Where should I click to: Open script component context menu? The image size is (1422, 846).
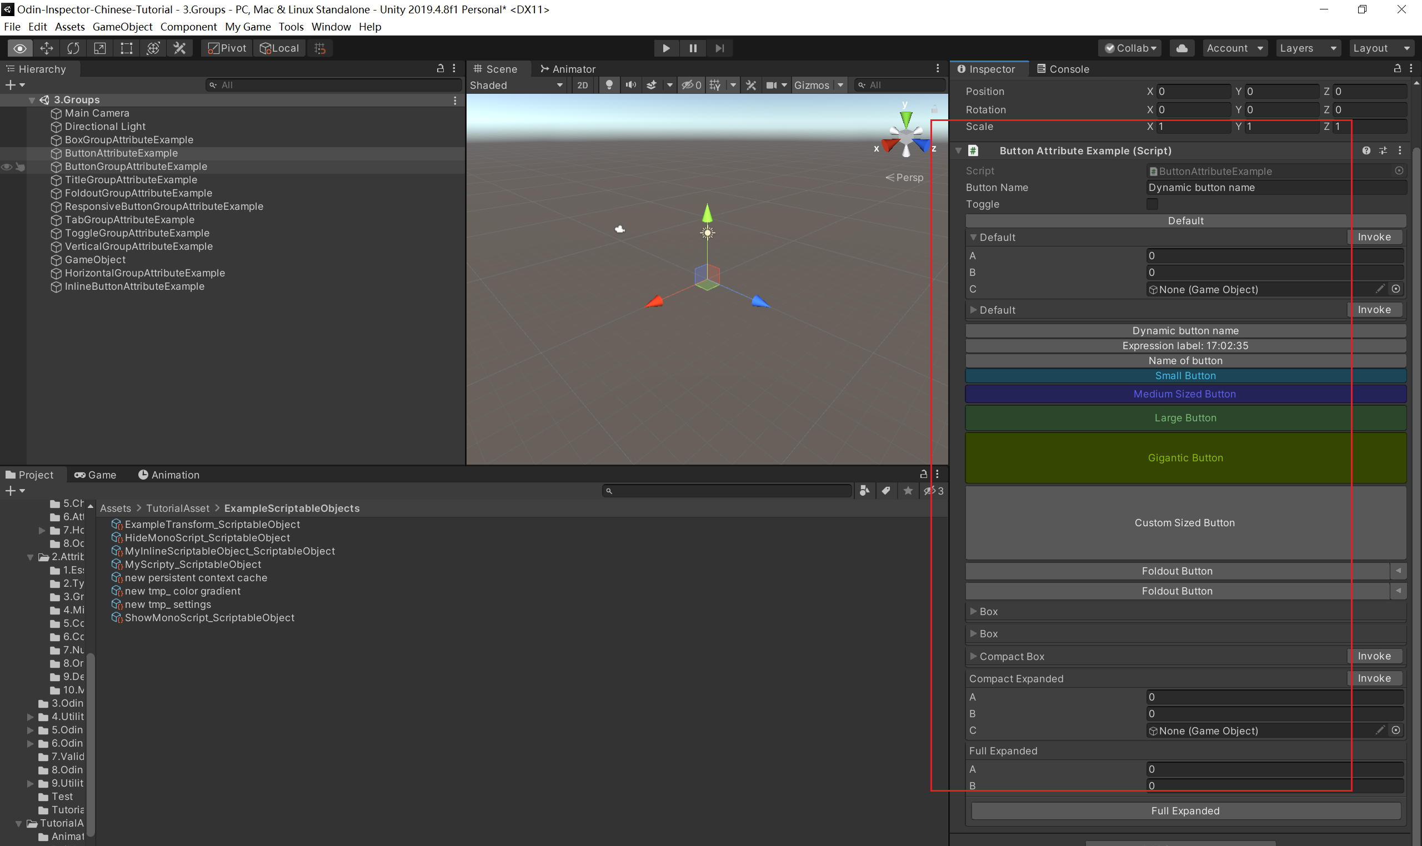[x=1400, y=150]
